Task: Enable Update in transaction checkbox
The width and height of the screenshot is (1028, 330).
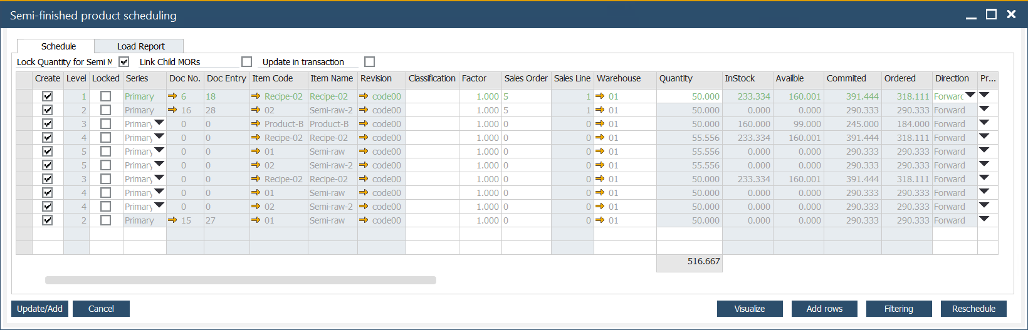Action: [370, 61]
